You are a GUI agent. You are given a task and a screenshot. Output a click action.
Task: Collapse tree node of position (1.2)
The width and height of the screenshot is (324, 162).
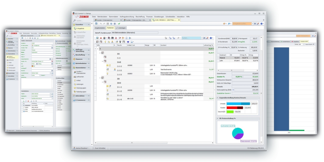[102, 61]
